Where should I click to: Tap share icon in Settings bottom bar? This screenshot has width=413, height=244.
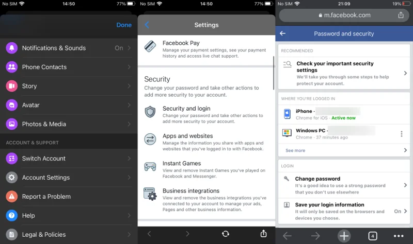[x=263, y=233]
